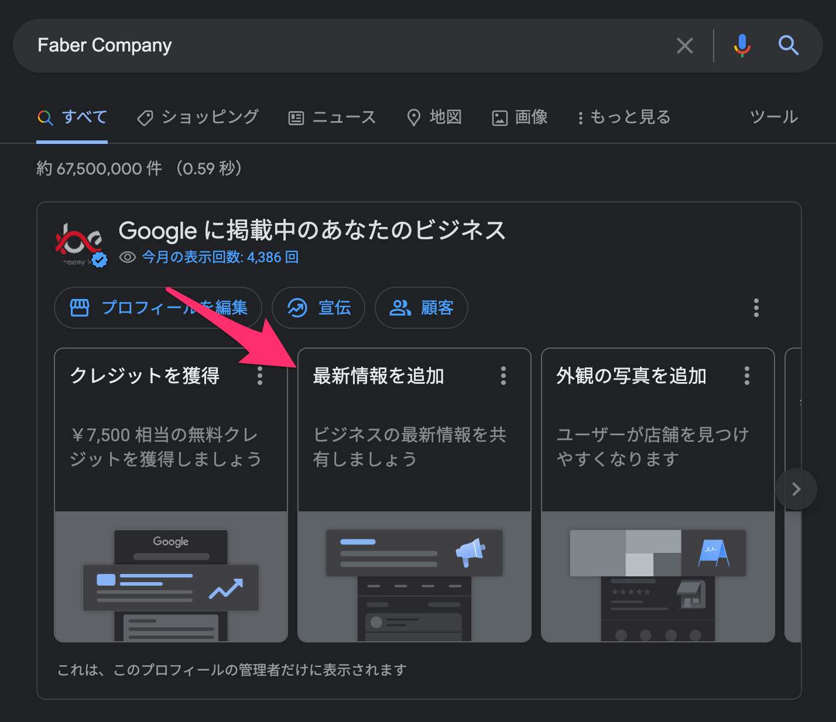The image size is (836, 722).
Task: Open the 最新情報を追加 card
Action: tap(414, 495)
